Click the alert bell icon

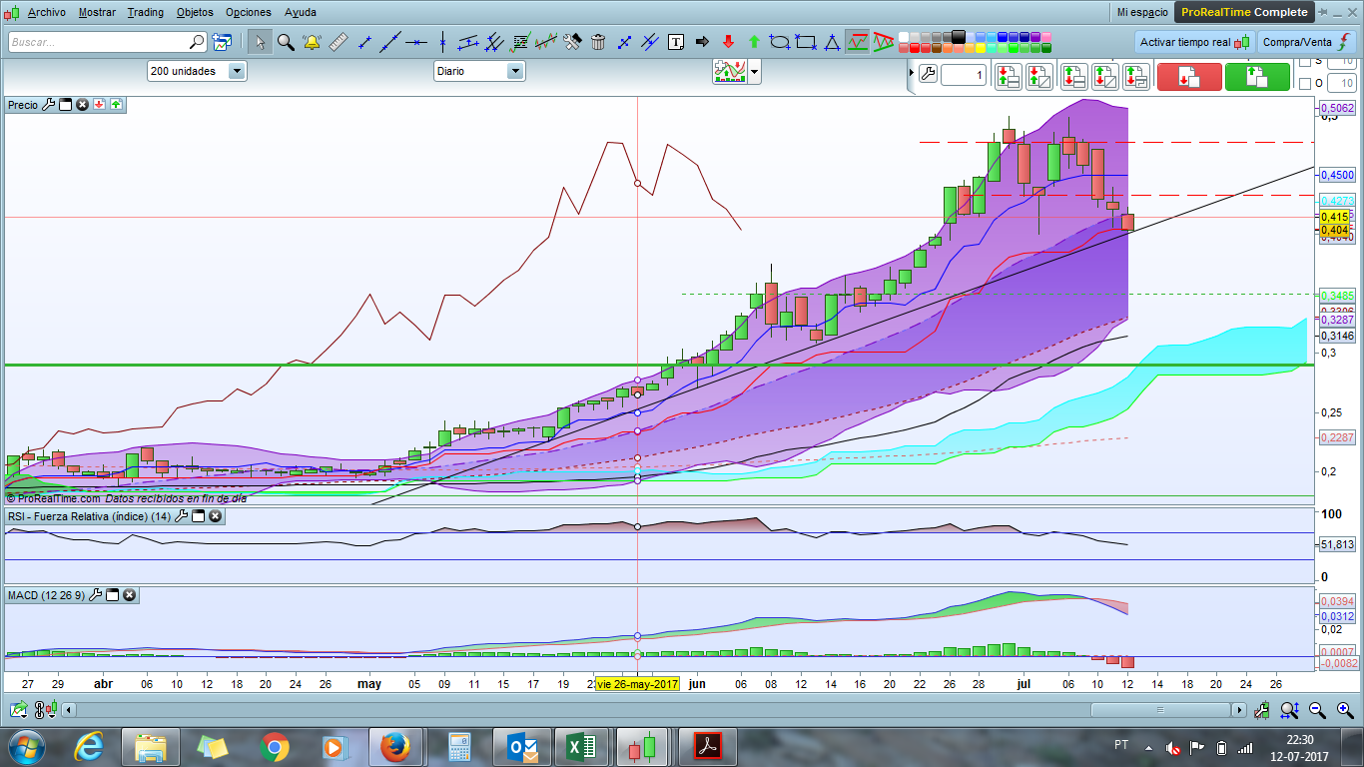click(x=312, y=42)
